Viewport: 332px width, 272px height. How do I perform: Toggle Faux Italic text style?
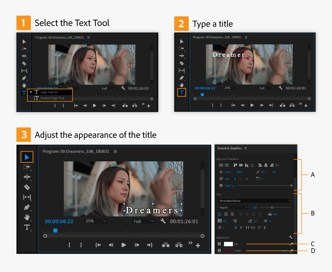[241, 228]
